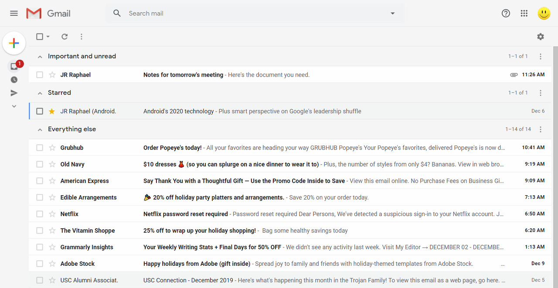
Task: Check the Grammarly Insights email checkbox
Action: pos(40,247)
